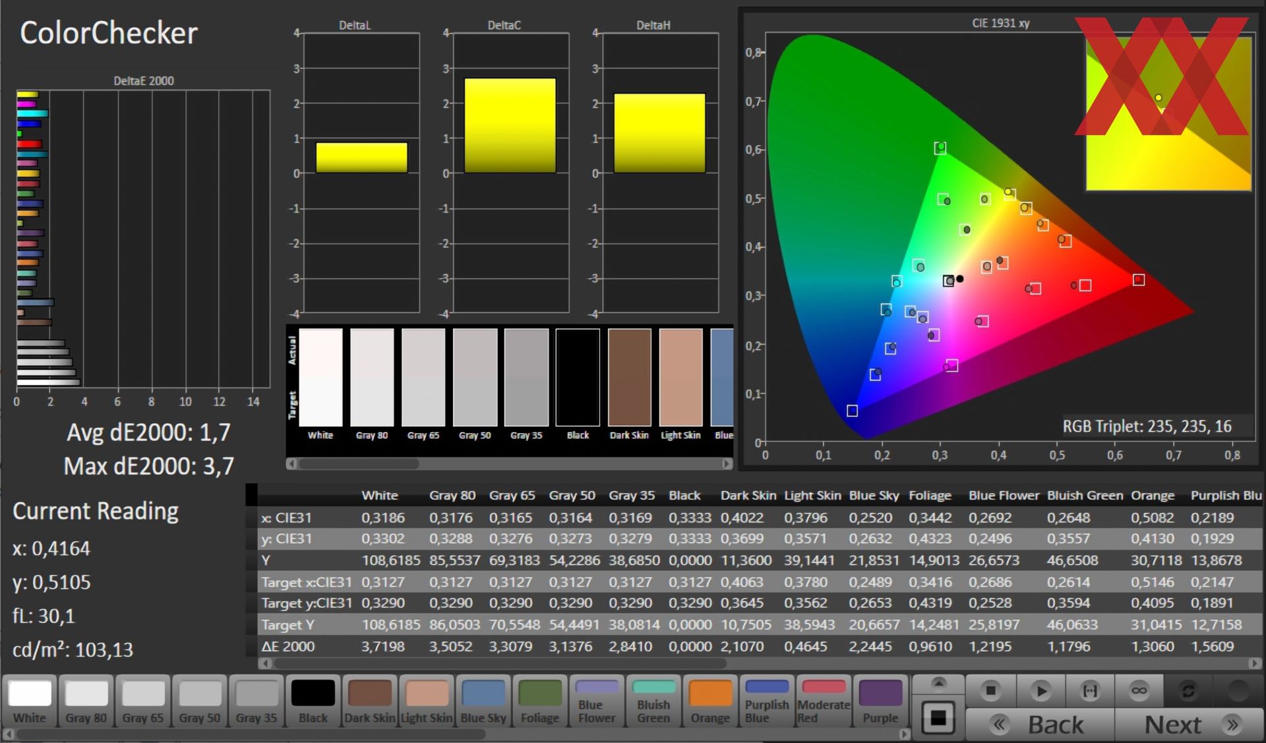Viewport: 1266px width, 743px height.
Task: Click 'Avg dE2000: 1,7' text
Action: [148, 432]
